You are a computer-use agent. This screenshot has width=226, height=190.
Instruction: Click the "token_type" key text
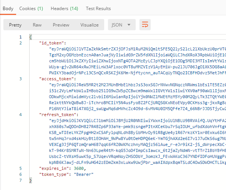54,174
